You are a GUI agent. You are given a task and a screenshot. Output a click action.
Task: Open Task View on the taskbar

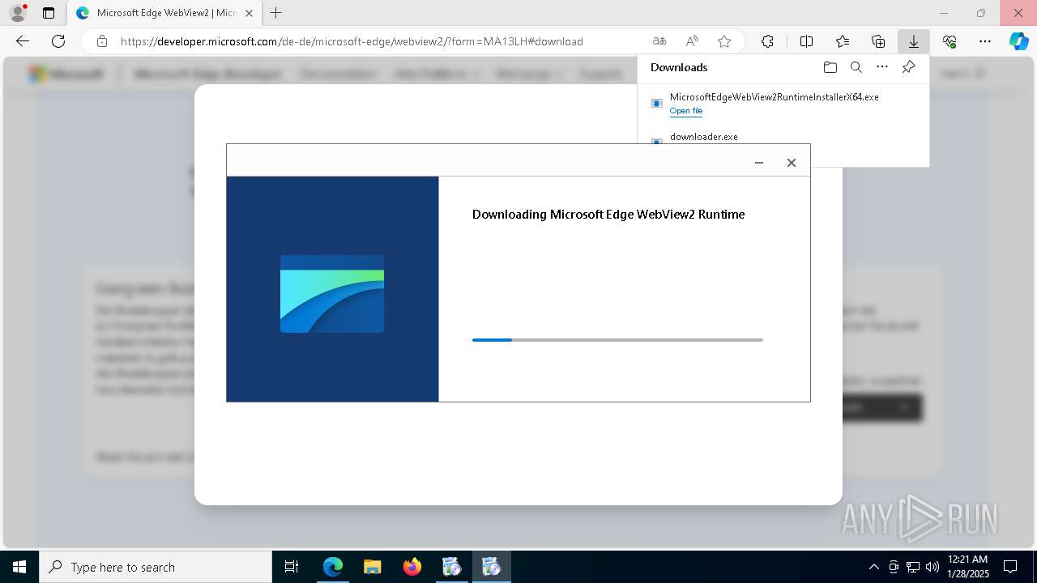coord(292,567)
